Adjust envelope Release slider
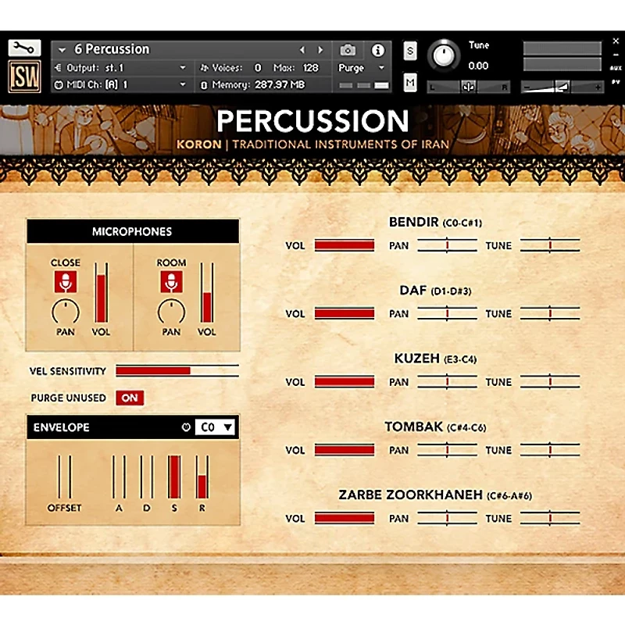The height and width of the screenshot is (625, 625). (202, 477)
